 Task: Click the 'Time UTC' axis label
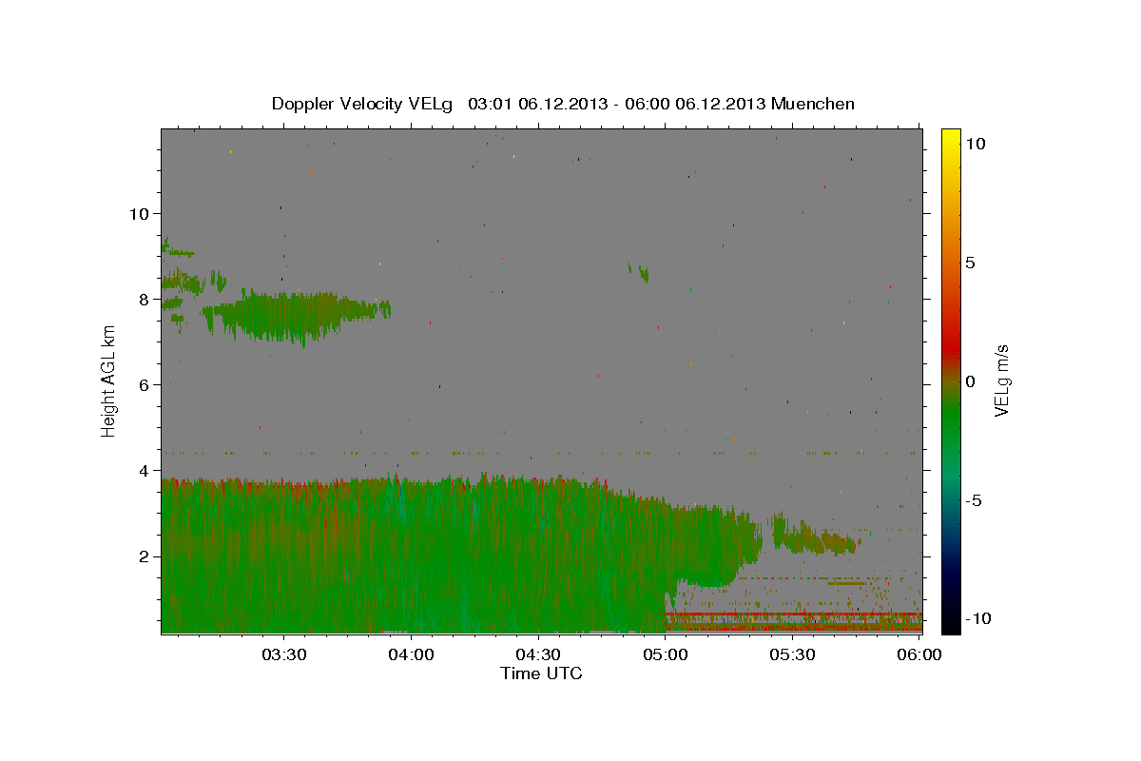point(541,673)
